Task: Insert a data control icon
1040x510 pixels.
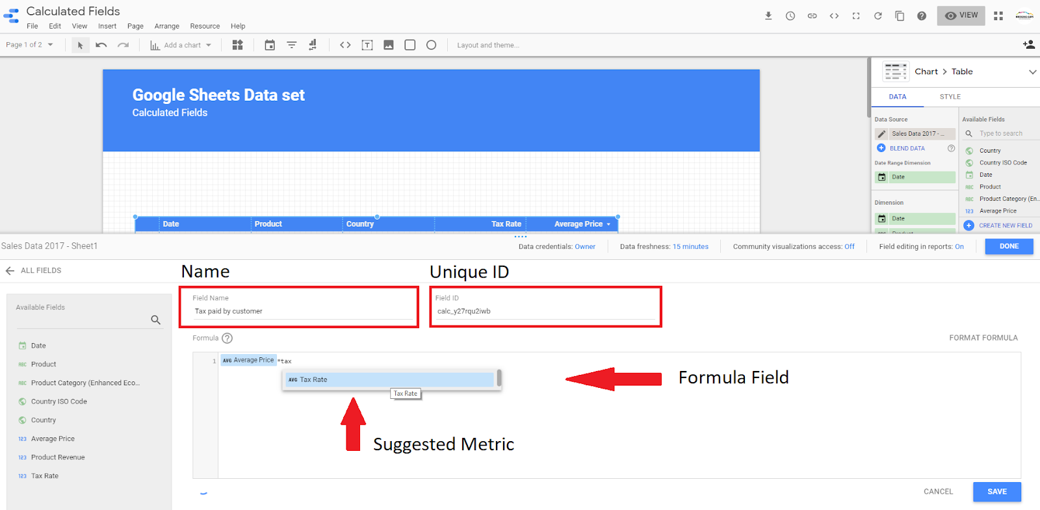Action: (313, 45)
